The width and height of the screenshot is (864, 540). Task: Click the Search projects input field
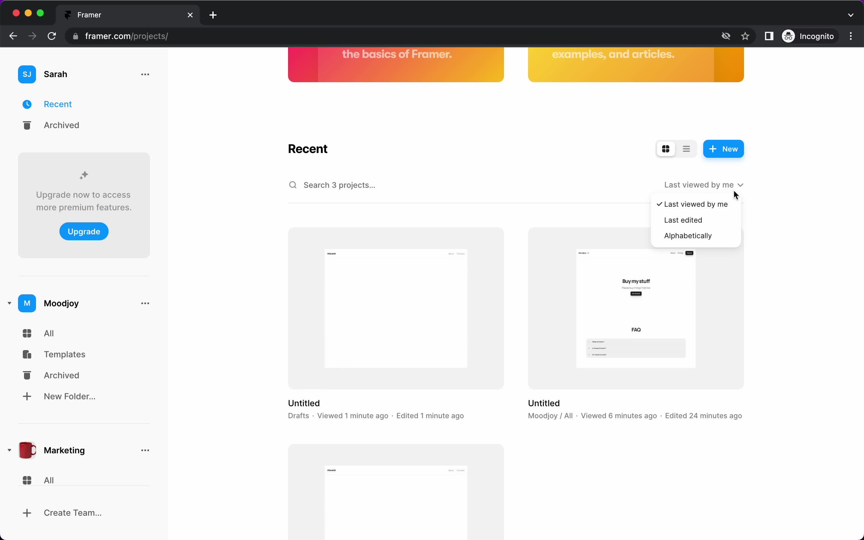point(339,185)
